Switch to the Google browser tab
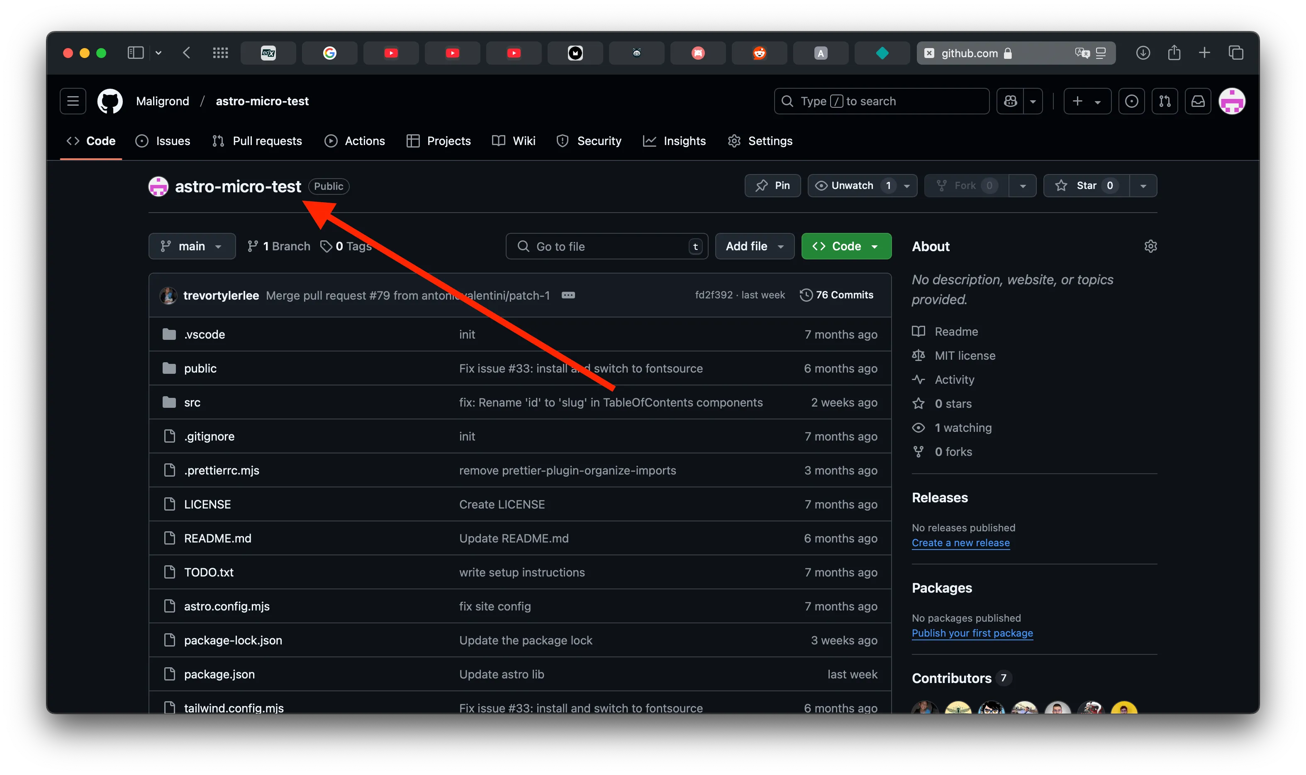This screenshot has width=1306, height=775. click(x=330, y=53)
